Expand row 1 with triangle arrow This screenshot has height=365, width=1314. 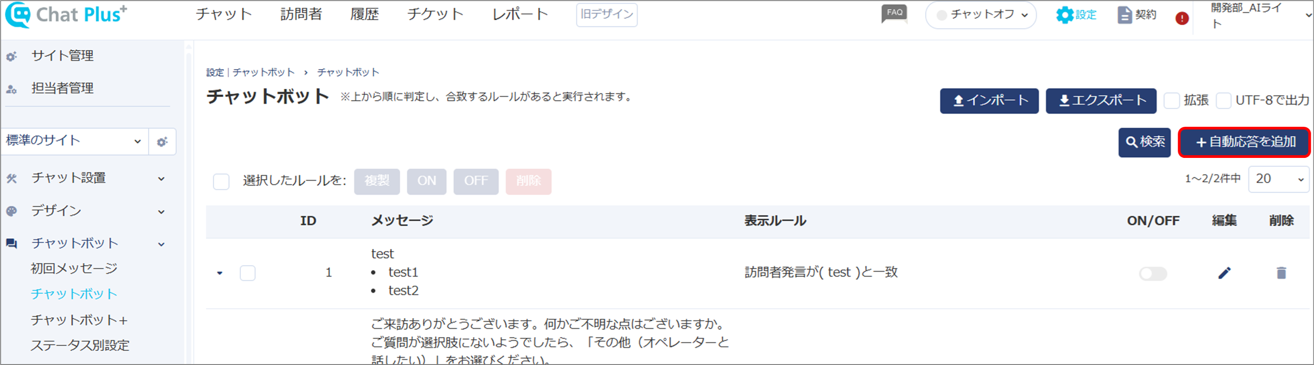(220, 273)
